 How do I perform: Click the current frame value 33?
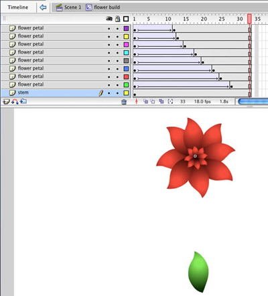pos(183,102)
